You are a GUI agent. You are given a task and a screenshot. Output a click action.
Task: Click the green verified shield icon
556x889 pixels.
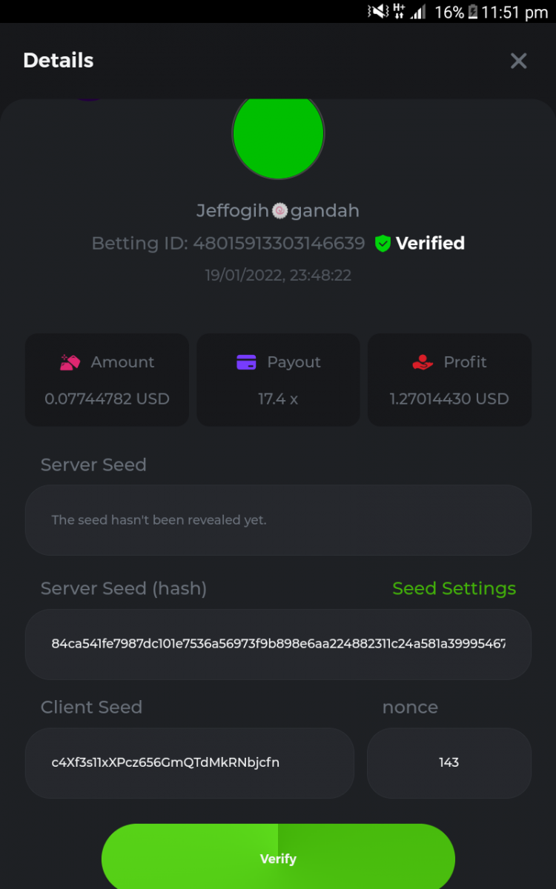383,244
